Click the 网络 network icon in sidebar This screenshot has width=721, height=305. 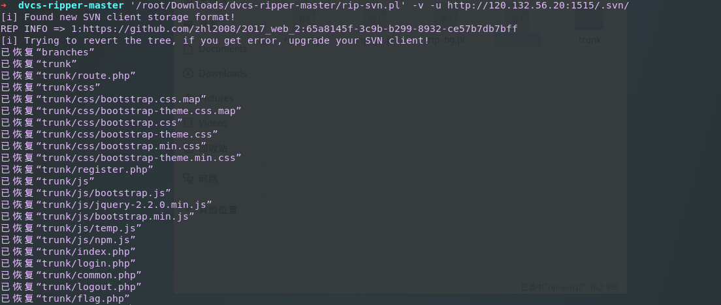[188, 179]
